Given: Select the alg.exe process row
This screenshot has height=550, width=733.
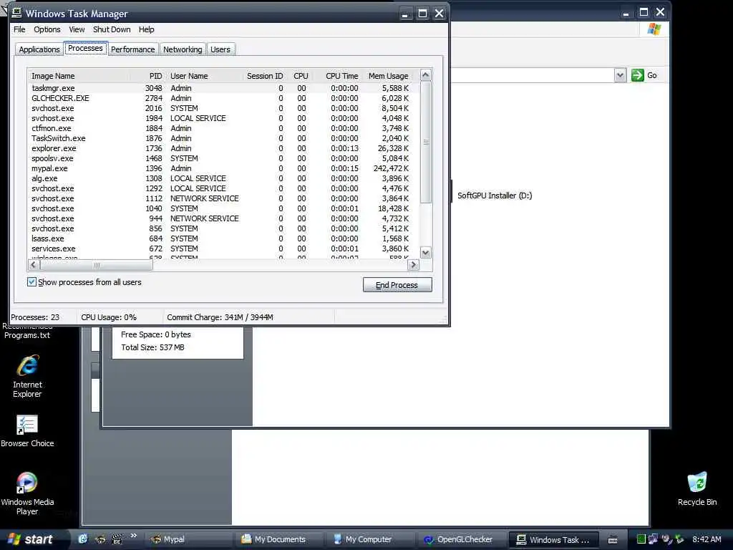Looking at the screenshot, I should tap(223, 178).
